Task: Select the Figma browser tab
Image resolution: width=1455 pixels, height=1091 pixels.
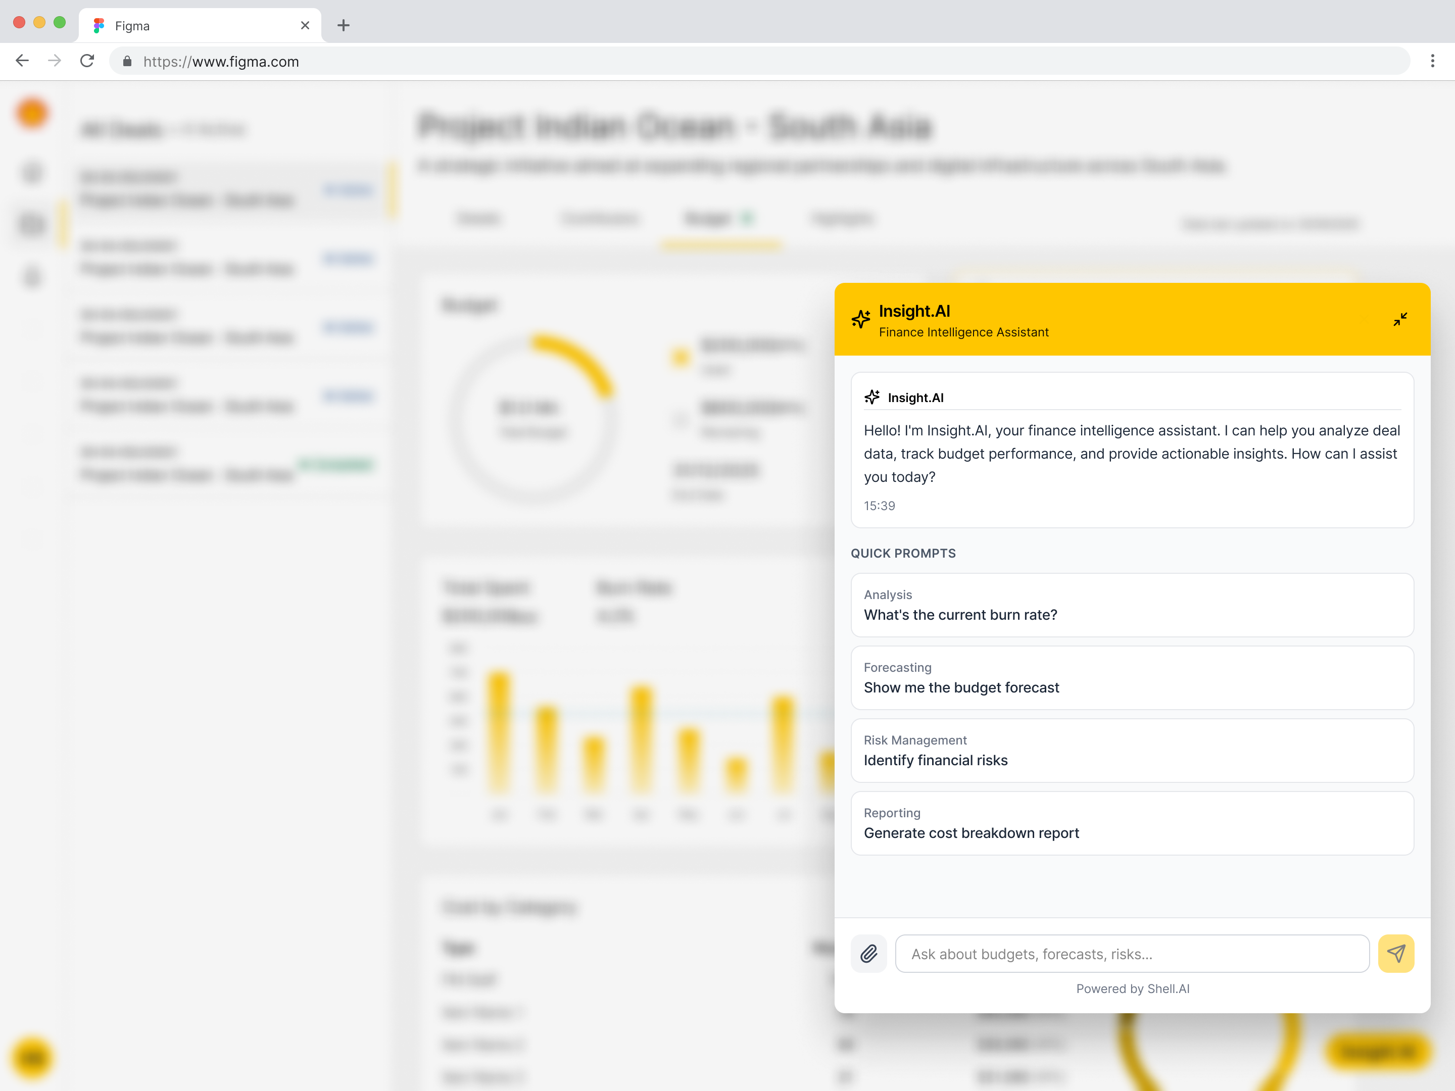Action: click(200, 26)
